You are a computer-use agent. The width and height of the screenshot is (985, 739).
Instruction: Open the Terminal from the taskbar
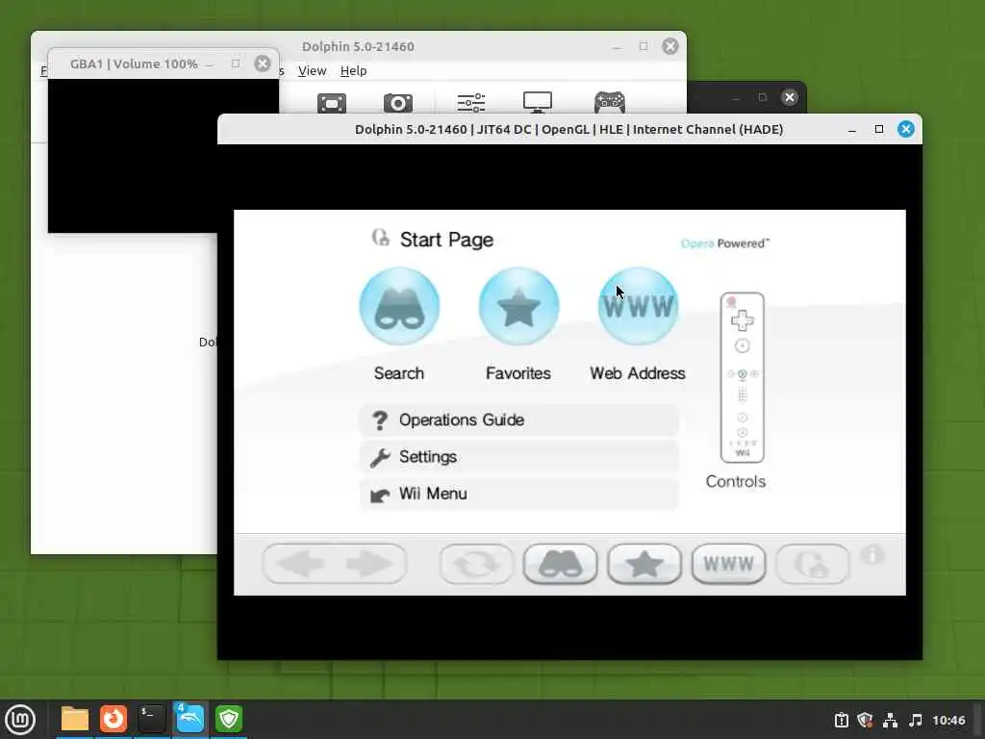click(151, 719)
